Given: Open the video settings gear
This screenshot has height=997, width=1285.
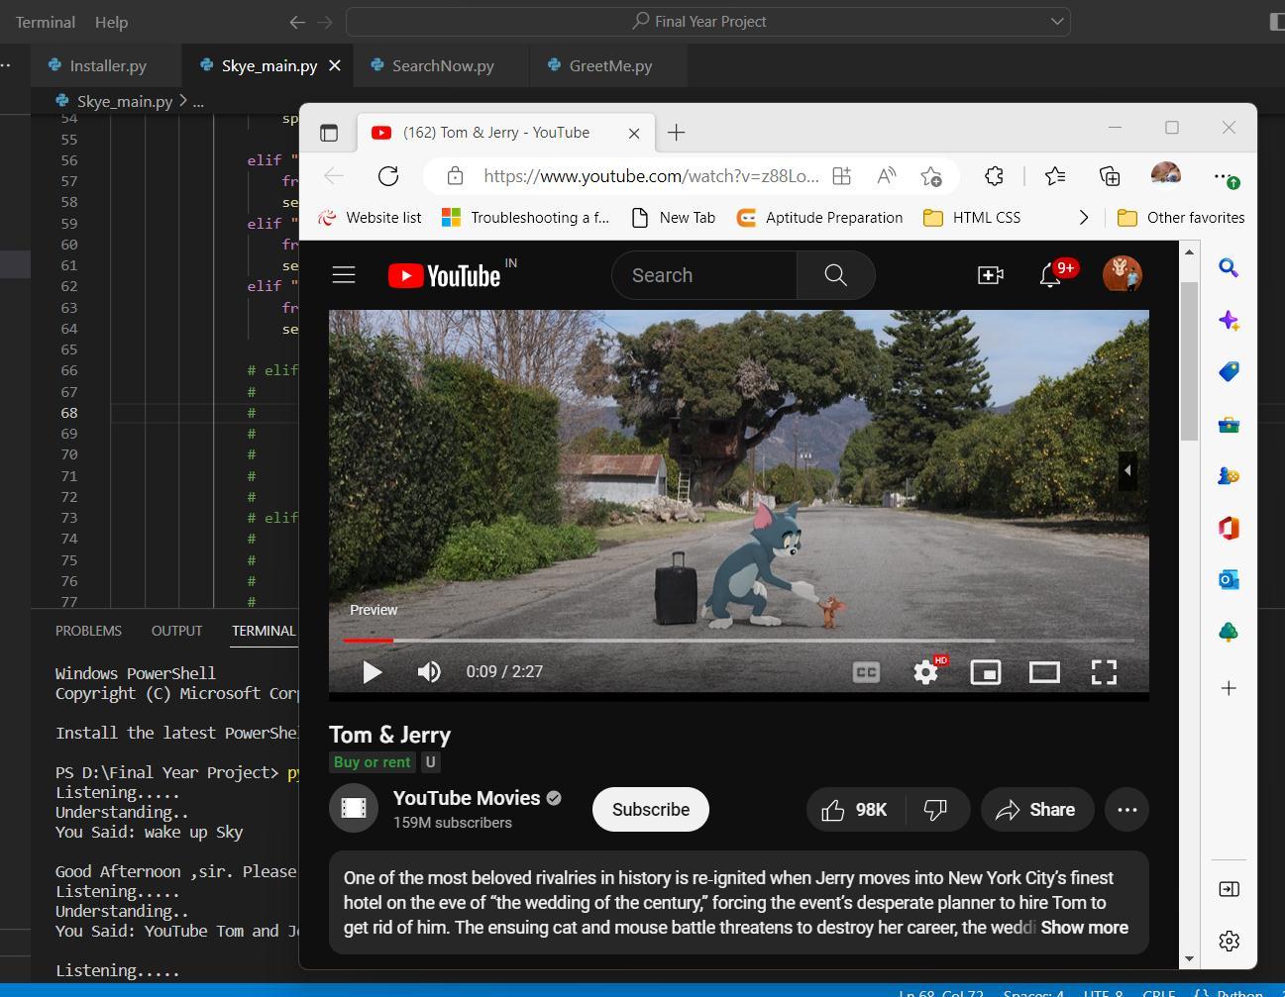Looking at the screenshot, I should pyautogui.click(x=925, y=672).
